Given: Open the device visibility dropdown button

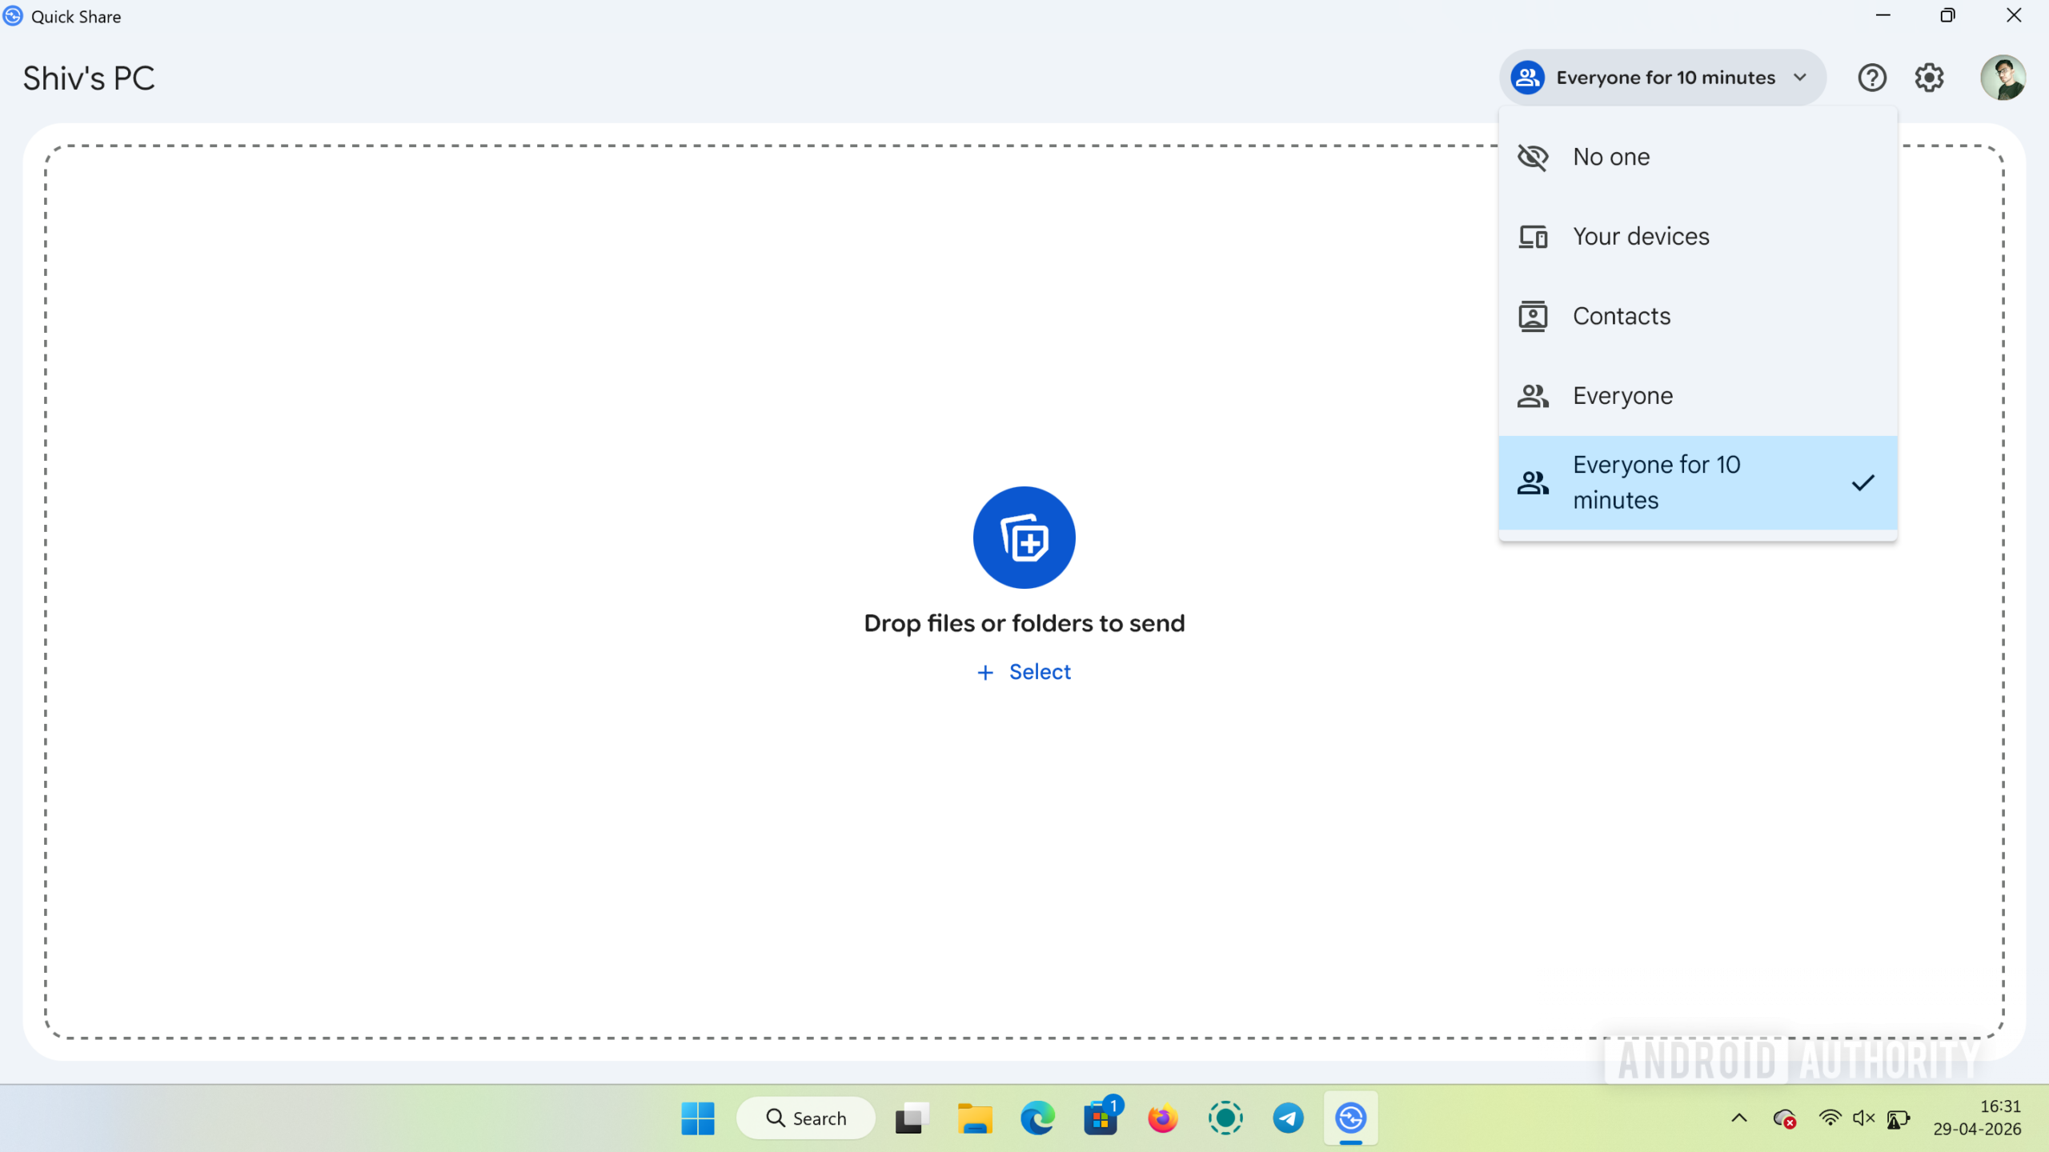Looking at the screenshot, I should coord(1661,77).
